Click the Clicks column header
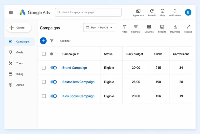The image size is (200, 134). pyautogui.click(x=158, y=54)
